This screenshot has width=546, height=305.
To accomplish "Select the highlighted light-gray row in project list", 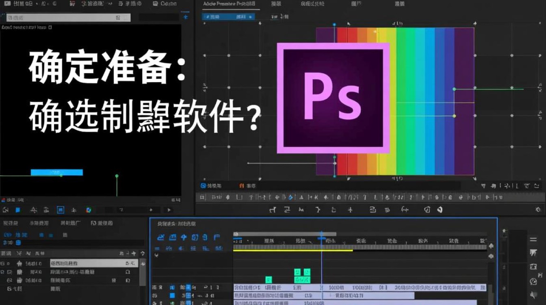I will tap(94, 264).
